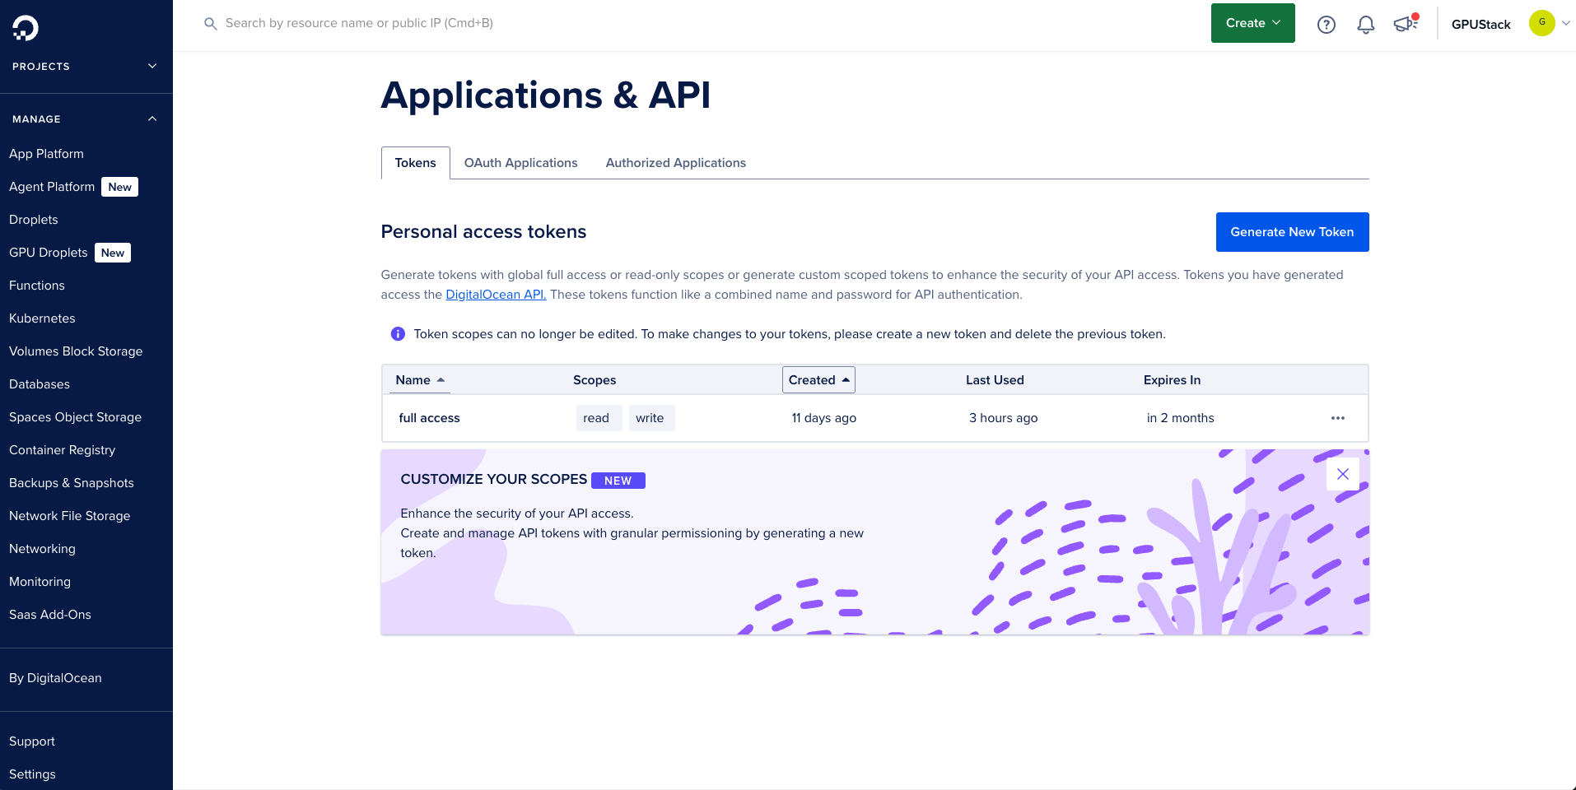
Task: Open the help question mark icon
Action: (x=1326, y=25)
